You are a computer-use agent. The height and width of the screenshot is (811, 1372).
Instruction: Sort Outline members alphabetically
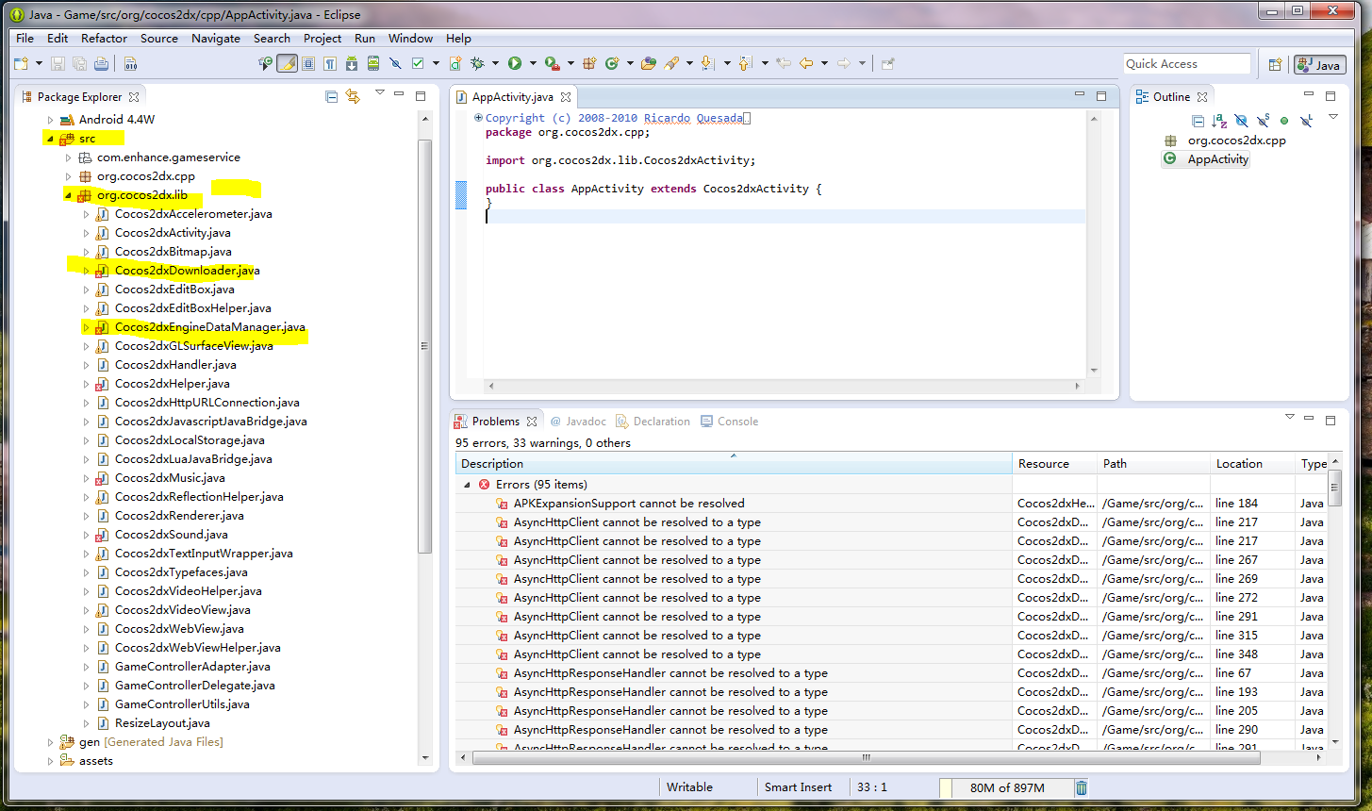pos(1219,121)
